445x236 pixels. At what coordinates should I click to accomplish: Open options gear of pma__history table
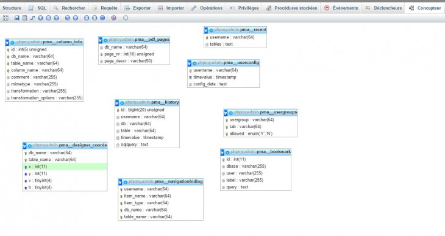[x=122, y=103]
